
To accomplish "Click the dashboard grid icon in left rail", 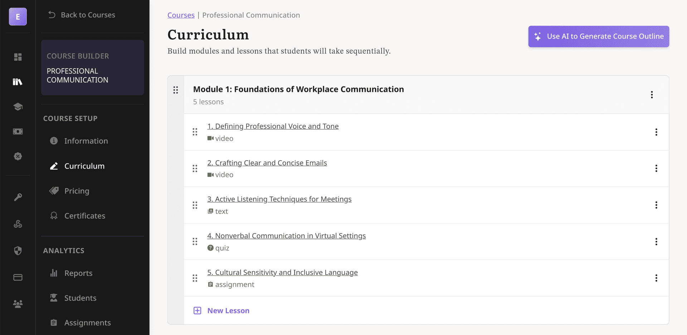I will pos(18,57).
